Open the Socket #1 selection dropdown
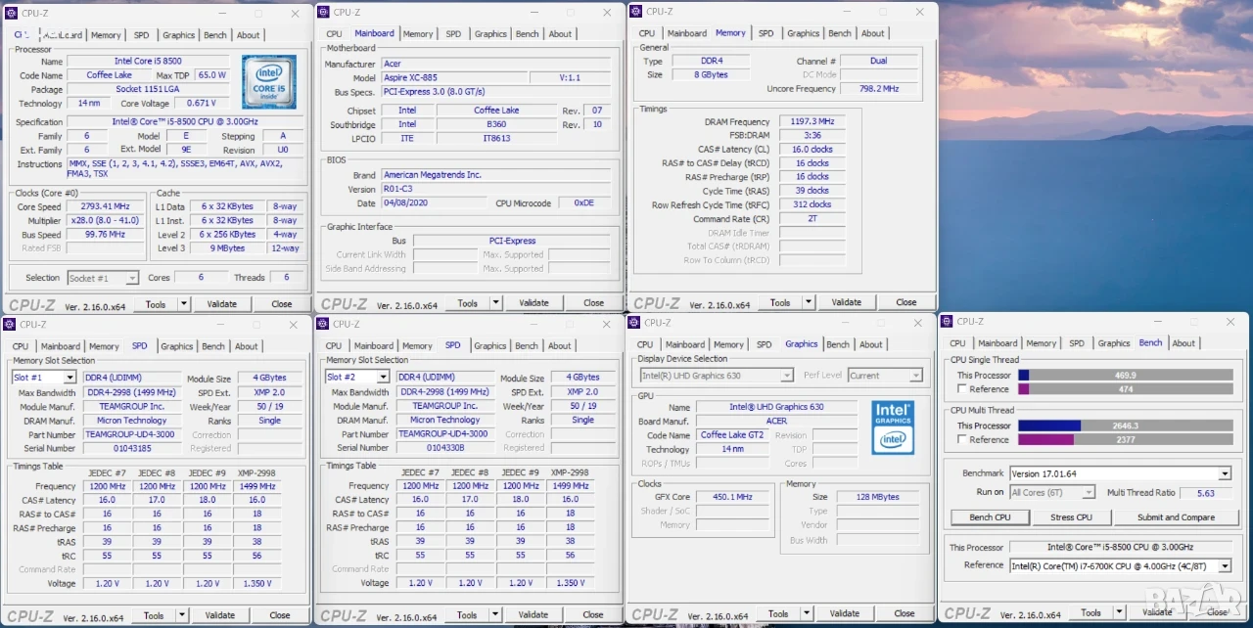Viewport: 1253px width, 628px height. (x=132, y=279)
